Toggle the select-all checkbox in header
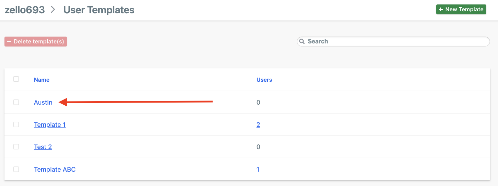The image size is (498, 186). 16,79
